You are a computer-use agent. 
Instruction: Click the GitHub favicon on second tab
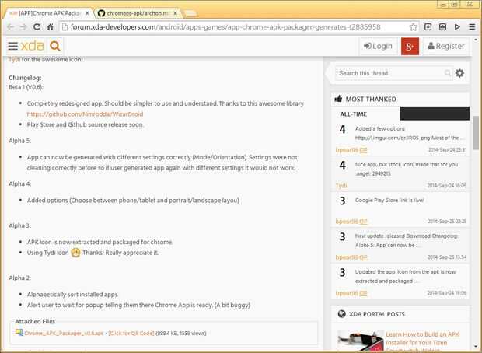point(101,13)
